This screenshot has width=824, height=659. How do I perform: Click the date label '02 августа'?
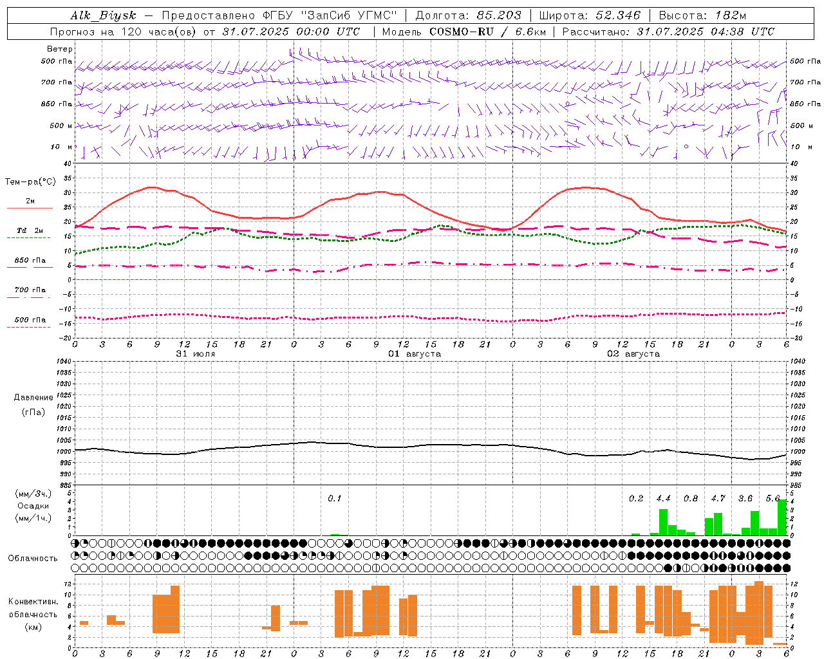point(633,354)
